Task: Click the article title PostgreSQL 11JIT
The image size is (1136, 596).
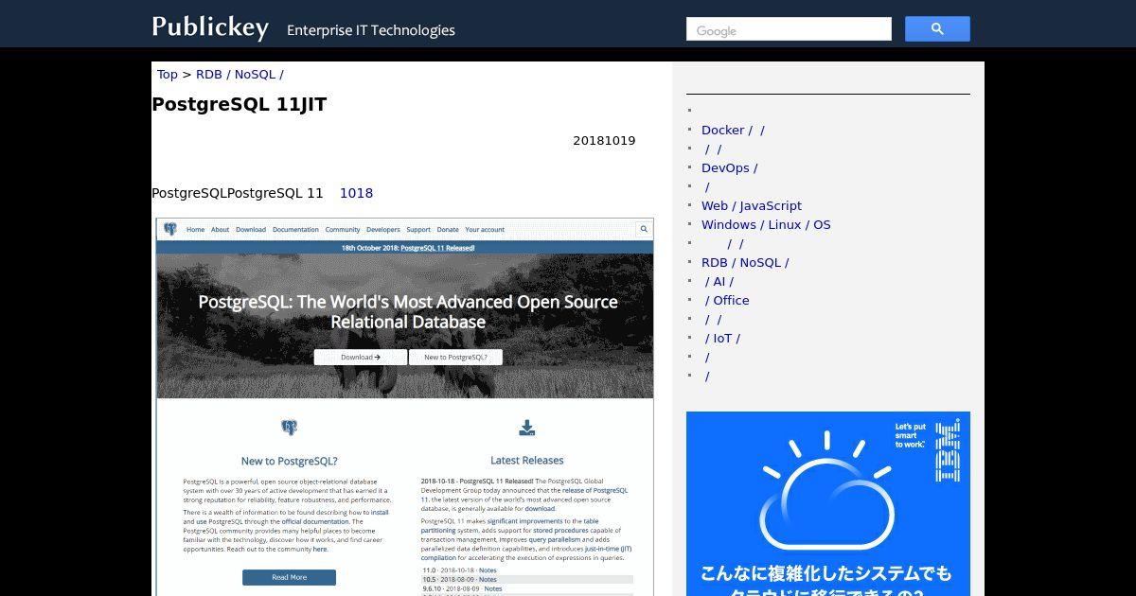Action: [240, 104]
